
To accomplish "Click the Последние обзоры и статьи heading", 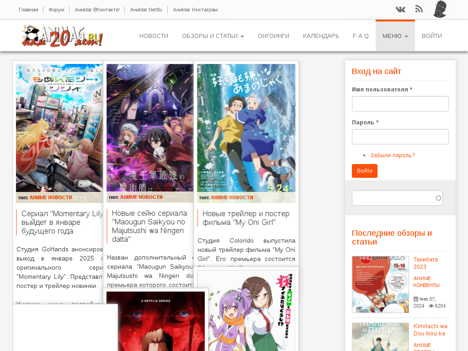I will point(392,237).
